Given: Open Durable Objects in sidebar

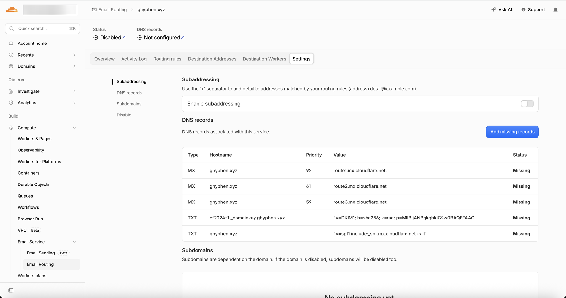Looking at the screenshot, I should pyautogui.click(x=34, y=184).
